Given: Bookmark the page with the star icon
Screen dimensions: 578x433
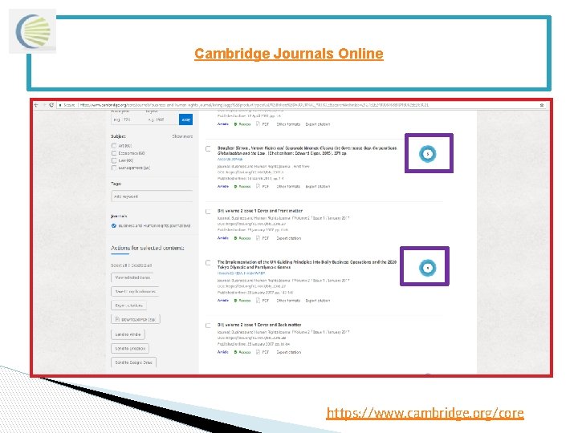Looking at the screenshot, I should click(x=542, y=105).
